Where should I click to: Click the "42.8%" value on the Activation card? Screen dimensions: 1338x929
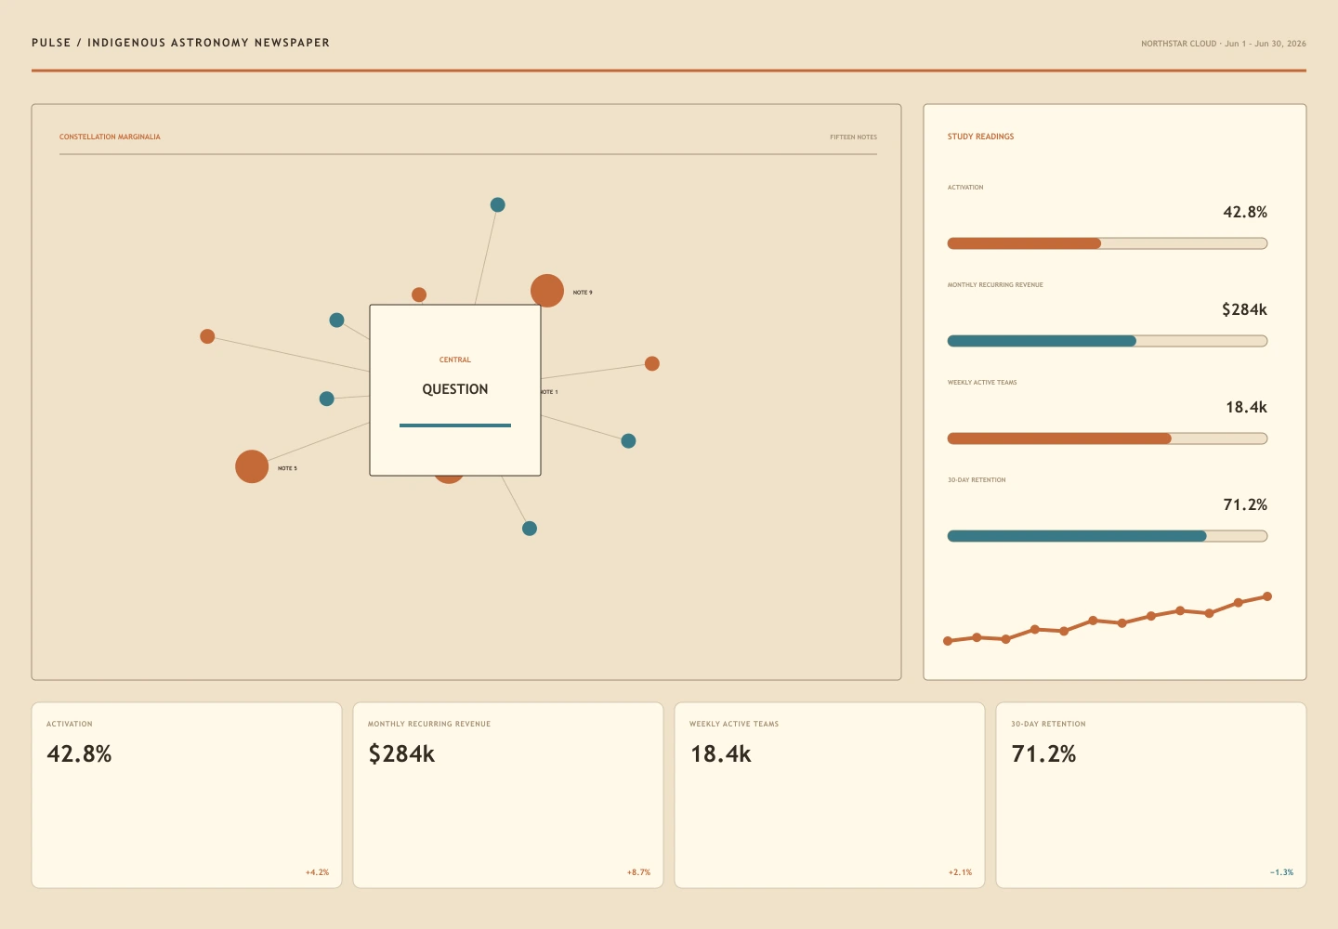tap(79, 753)
